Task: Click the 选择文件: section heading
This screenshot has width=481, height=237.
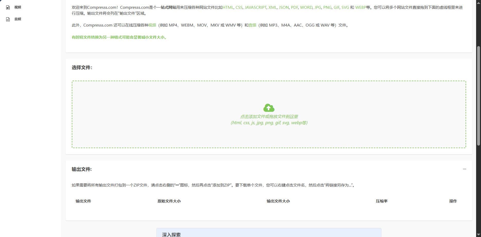Action: point(82,67)
